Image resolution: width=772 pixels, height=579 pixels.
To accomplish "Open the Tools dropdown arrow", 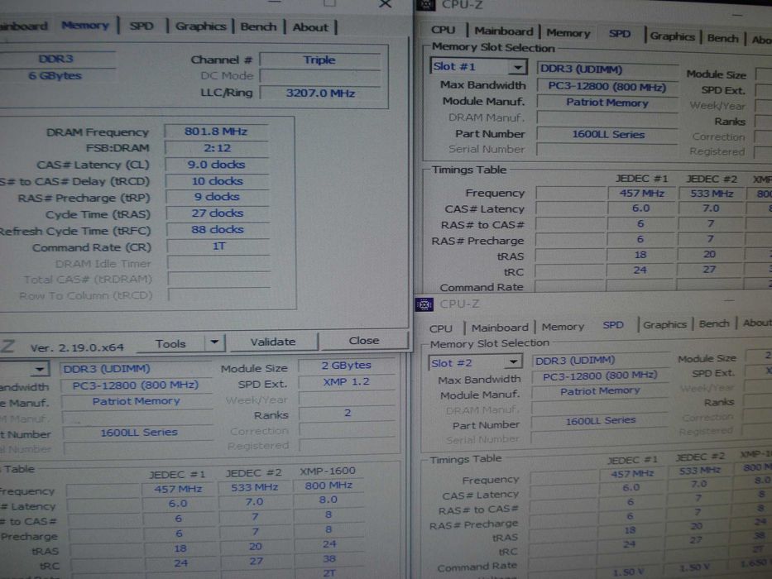I will [x=214, y=342].
